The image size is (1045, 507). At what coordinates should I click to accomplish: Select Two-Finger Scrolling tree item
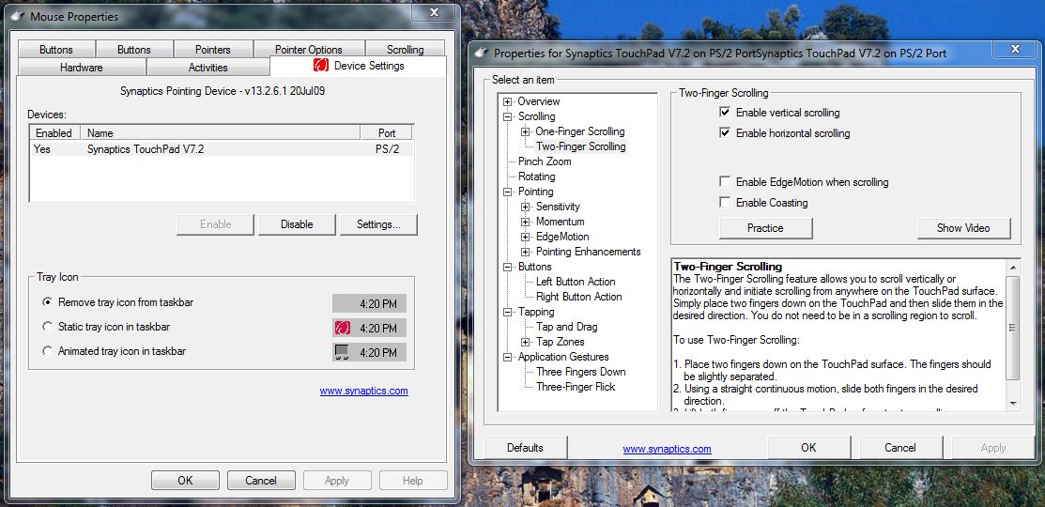581,146
